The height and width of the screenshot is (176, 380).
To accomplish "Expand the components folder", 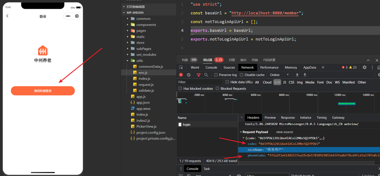I will pos(128,25).
